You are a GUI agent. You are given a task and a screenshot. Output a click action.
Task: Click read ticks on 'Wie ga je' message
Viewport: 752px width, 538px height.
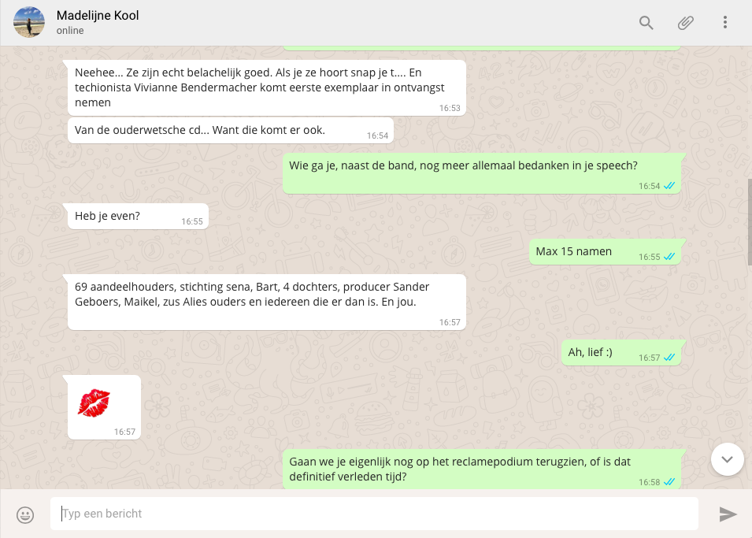[669, 186]
